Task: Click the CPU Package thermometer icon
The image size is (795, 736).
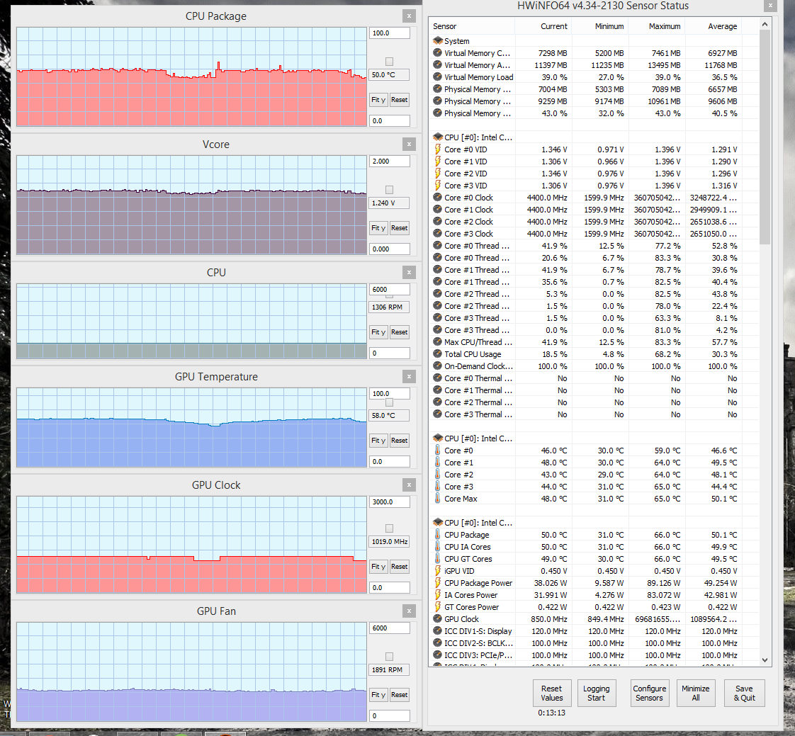Action: 438,534
